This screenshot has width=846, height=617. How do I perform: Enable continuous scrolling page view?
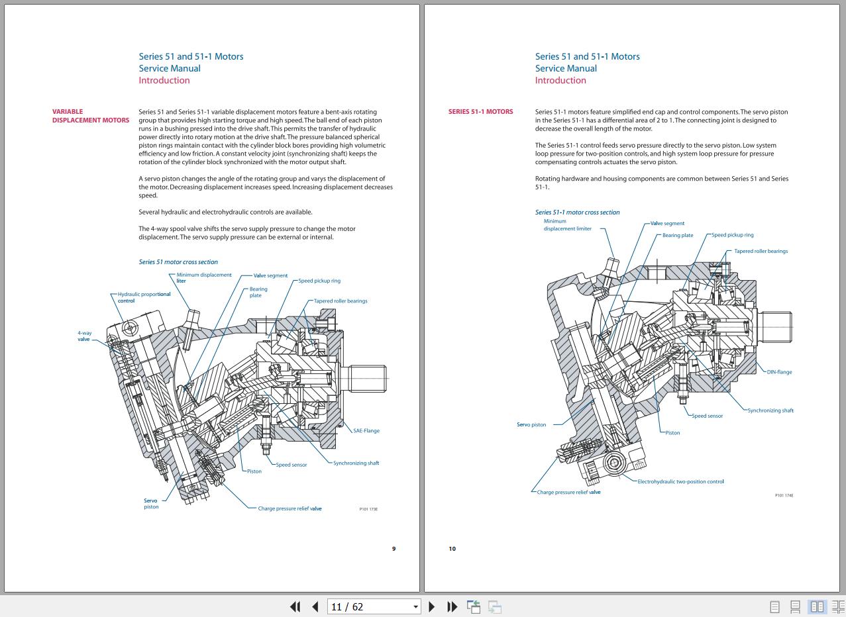coord(796,606)
